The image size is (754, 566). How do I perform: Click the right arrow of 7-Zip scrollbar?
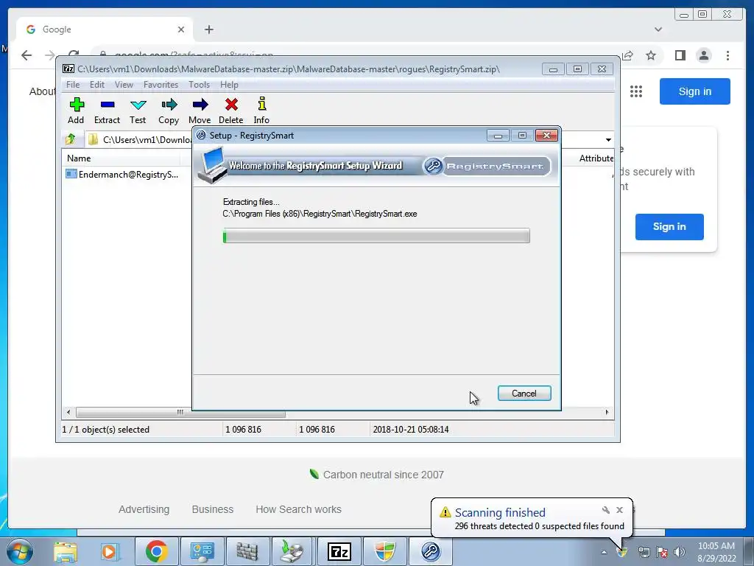pos(607,413)
